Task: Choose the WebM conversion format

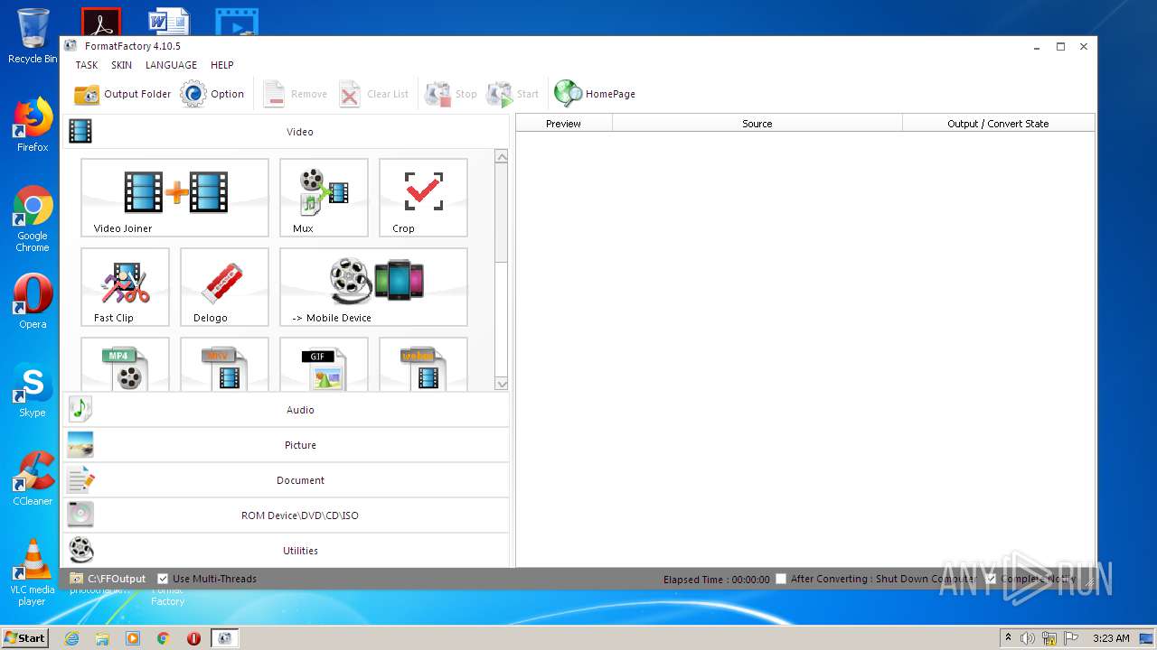Action: [x=423, y=365]
